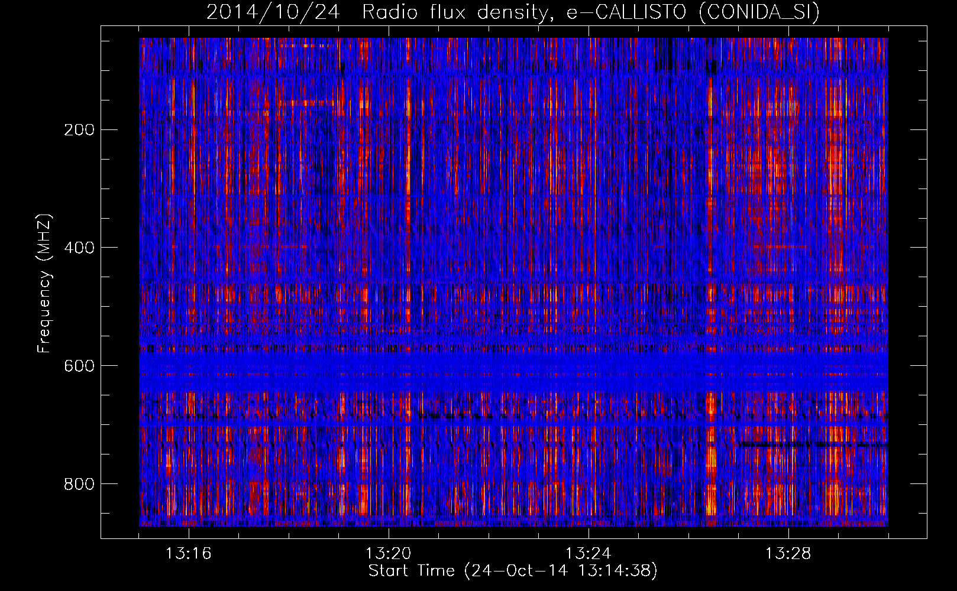The image size is (957, 591).
Task: Select the 600 frequency tick label
Action: [79, 366]
